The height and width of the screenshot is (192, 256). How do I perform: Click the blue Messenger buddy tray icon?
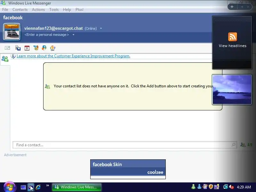(x=199, y=187)
